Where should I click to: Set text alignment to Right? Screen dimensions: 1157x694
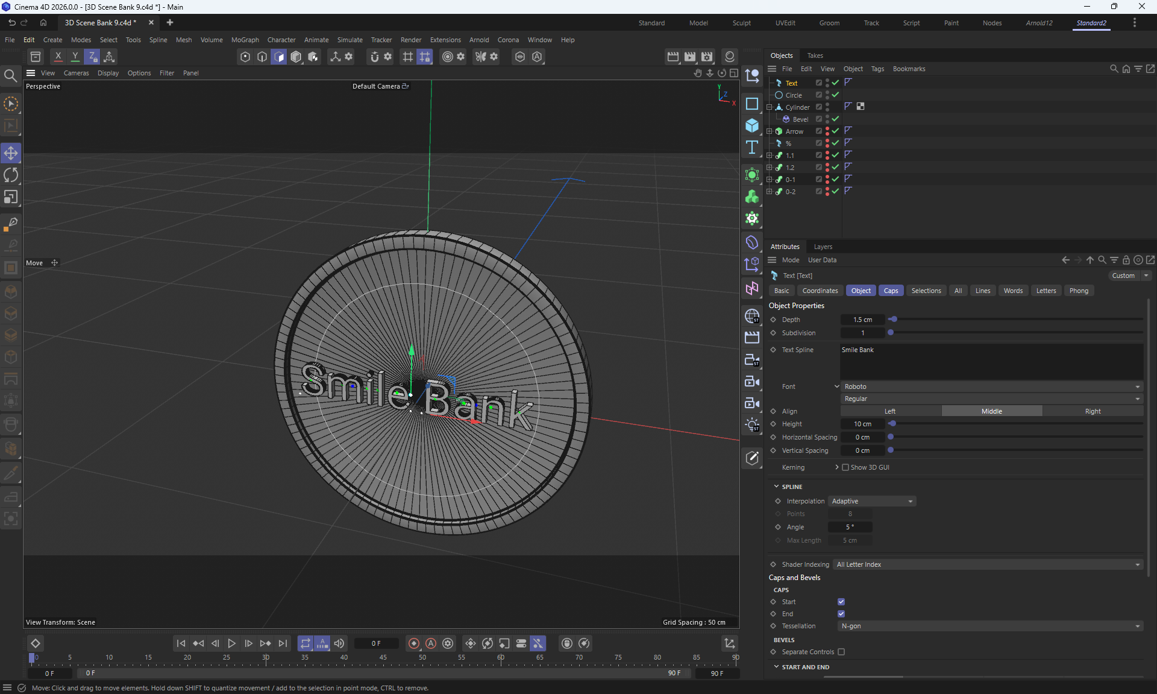click(1092, 411)
